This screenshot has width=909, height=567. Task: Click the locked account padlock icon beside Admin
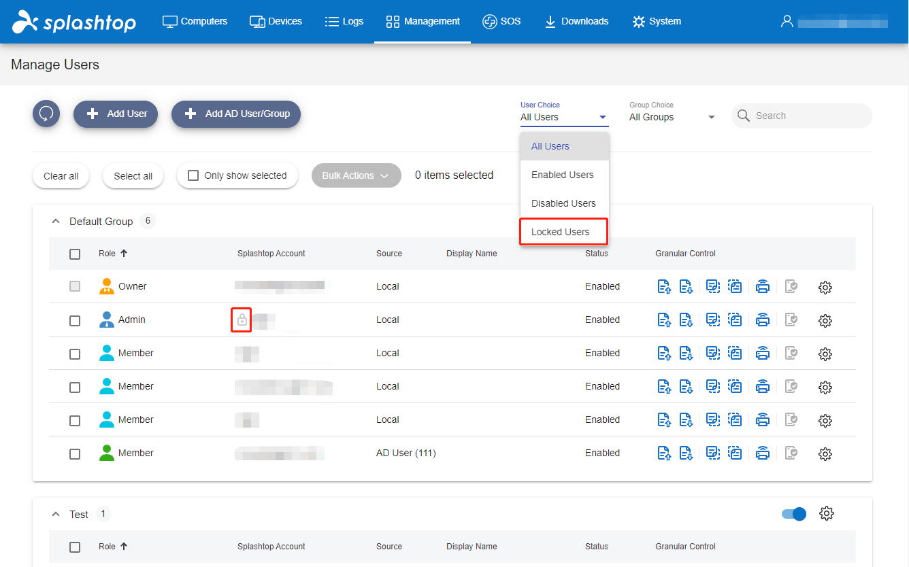241,320
